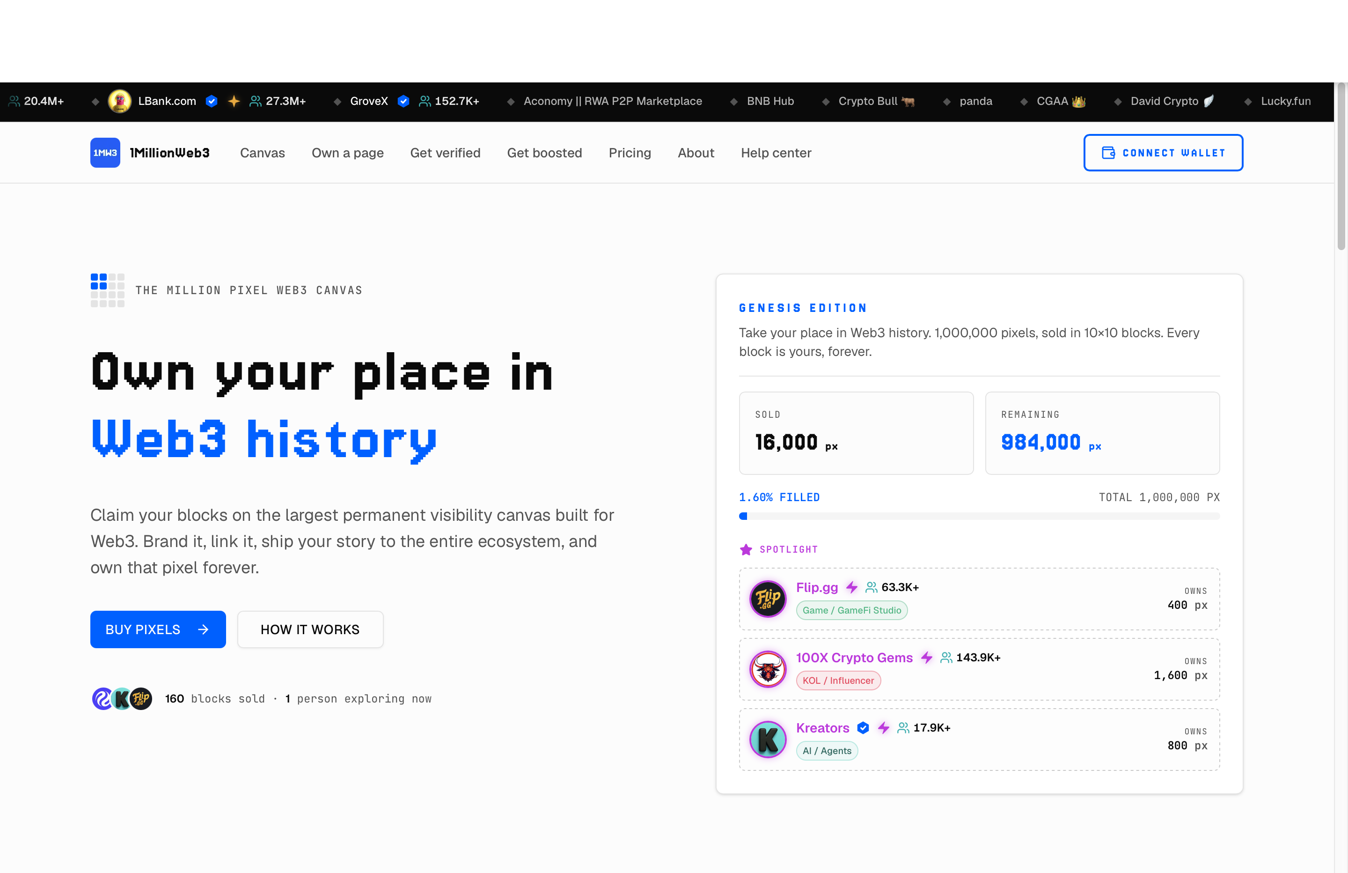Click GroveX in the ticker bar
This screenshot has height=873, width=1348.
coord(369,102)
